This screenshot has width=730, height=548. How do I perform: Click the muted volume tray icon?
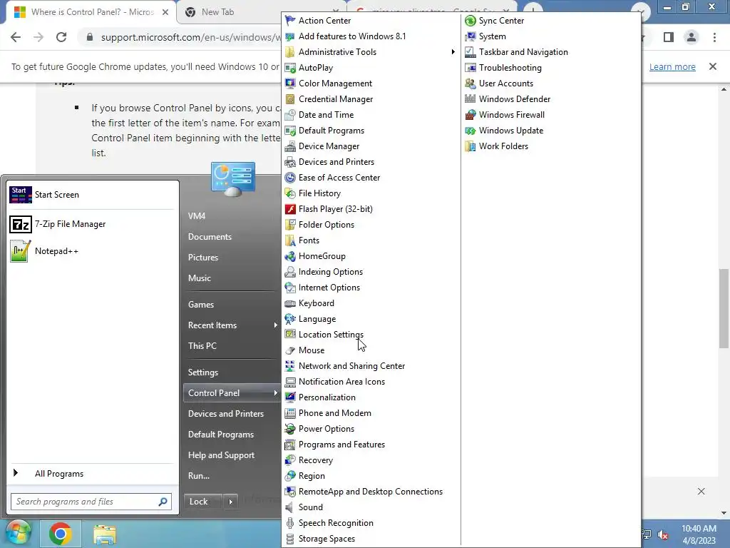coord(663,534)
